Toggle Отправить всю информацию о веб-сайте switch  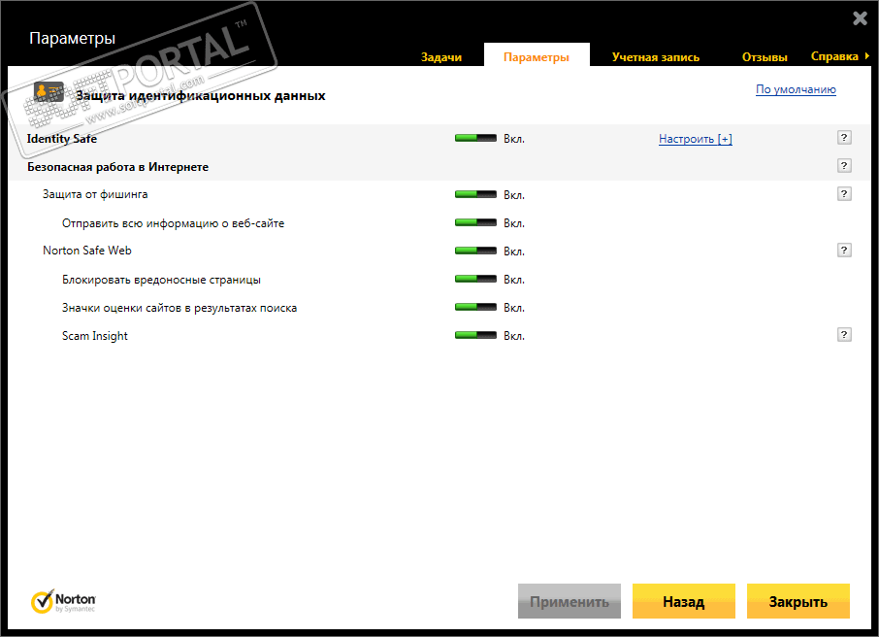(475, 222)
